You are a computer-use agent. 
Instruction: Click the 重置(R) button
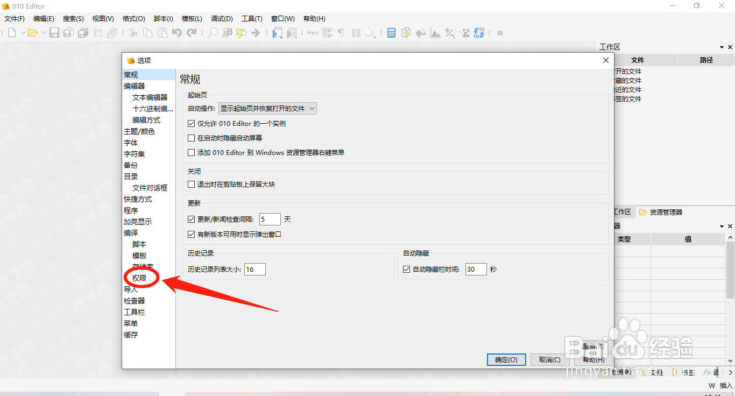point(593,346)
